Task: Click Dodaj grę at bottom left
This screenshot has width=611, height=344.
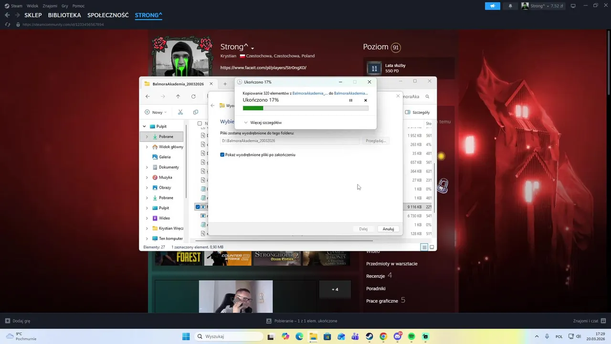Action: coord(18,321)
